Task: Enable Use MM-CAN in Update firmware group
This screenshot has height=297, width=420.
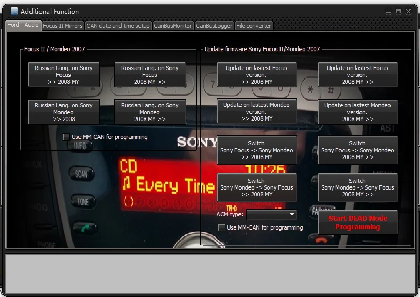Action: pyautogui.click(x=222, y=227)
